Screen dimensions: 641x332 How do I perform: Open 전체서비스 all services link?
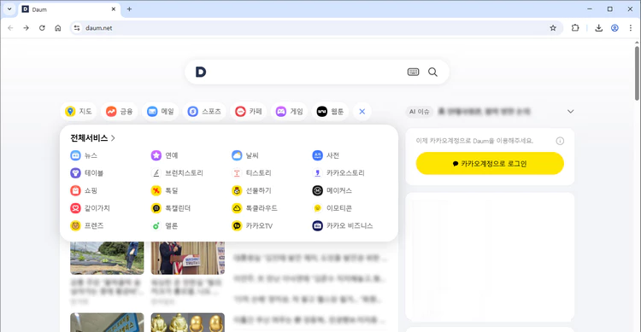point(93,138)
